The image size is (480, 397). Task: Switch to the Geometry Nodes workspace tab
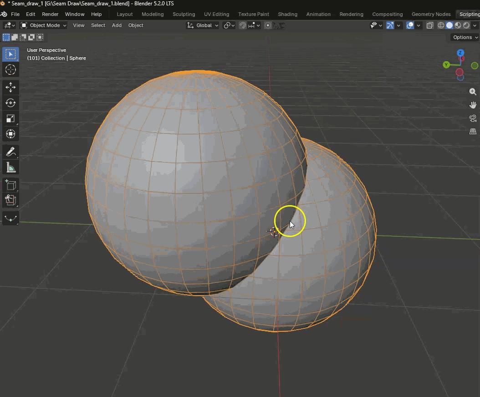(x=431, y=14)
